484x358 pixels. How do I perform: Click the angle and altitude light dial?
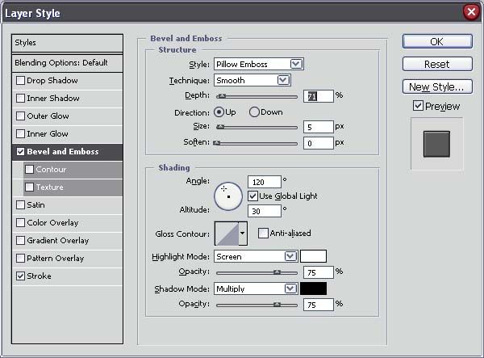pyautogui.click(x=228, y=196)
